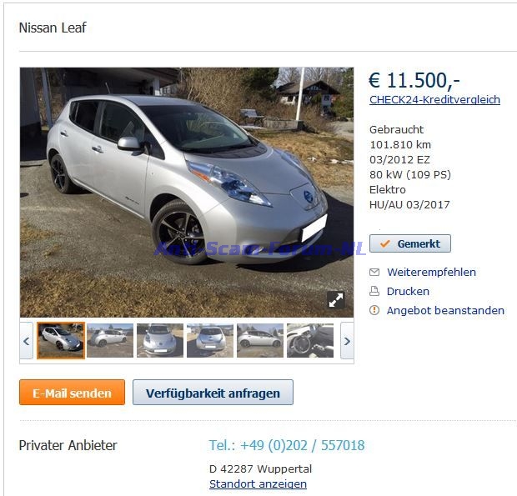Click the warning icon beside Angebot beanstanden
The height and width of the screenshot is (496, 517).
[x=374, y=310]
